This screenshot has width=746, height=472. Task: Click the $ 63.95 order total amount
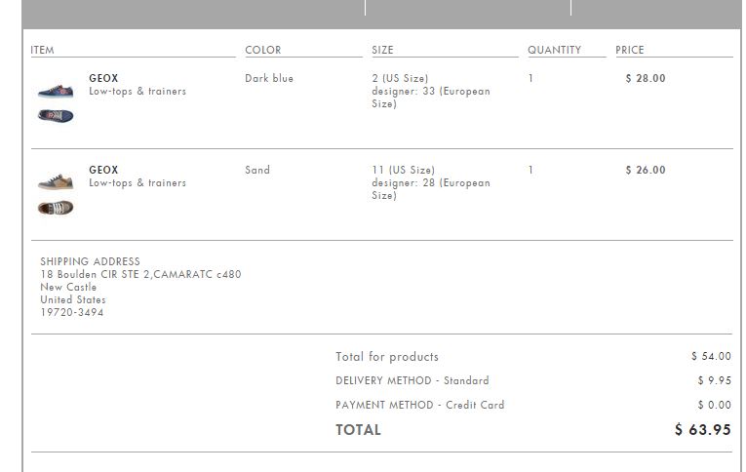tap(702, 429)
